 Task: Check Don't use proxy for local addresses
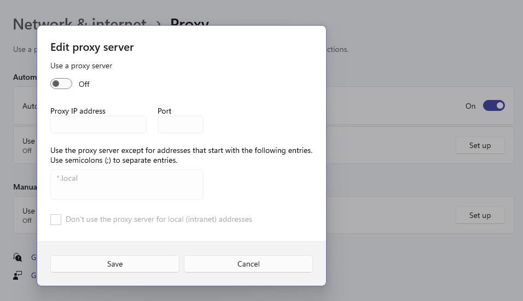click(56, 220)
